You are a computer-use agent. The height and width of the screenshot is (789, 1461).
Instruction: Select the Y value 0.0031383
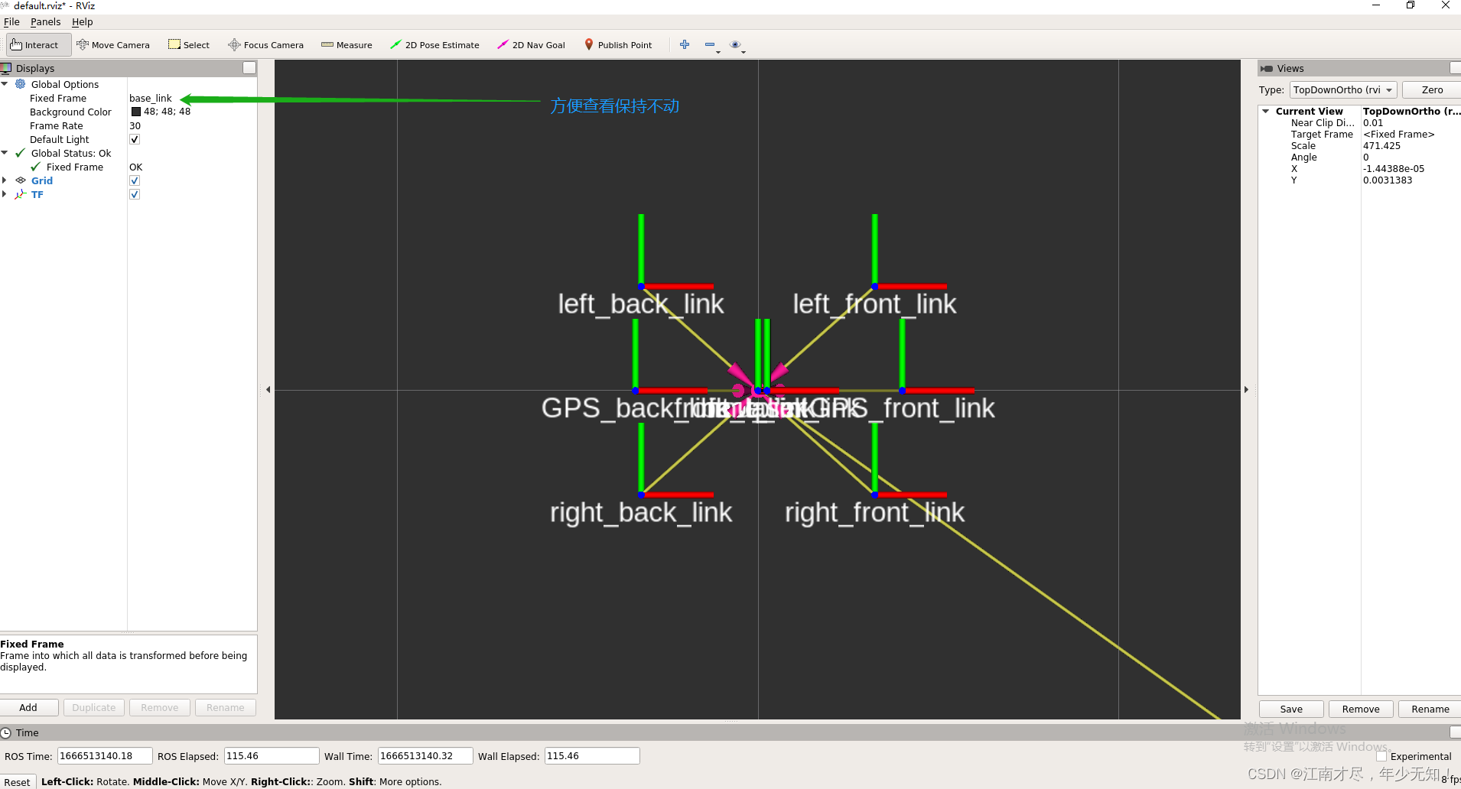[1388, 180]
